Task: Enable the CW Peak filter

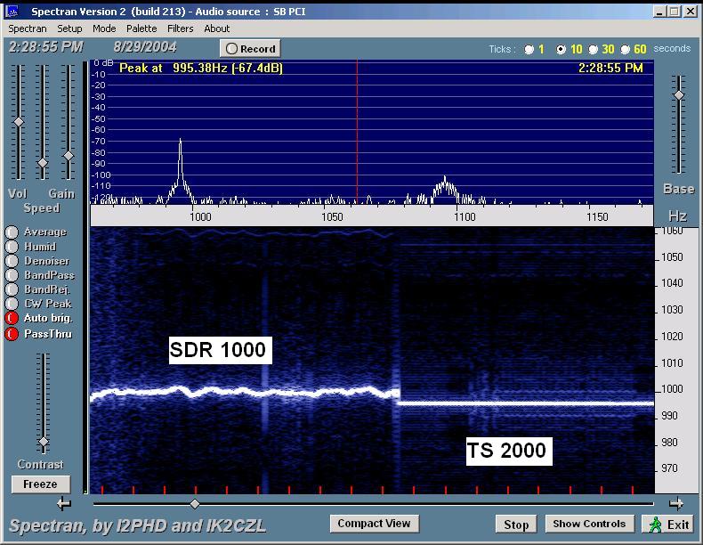Action: (12, 304)
